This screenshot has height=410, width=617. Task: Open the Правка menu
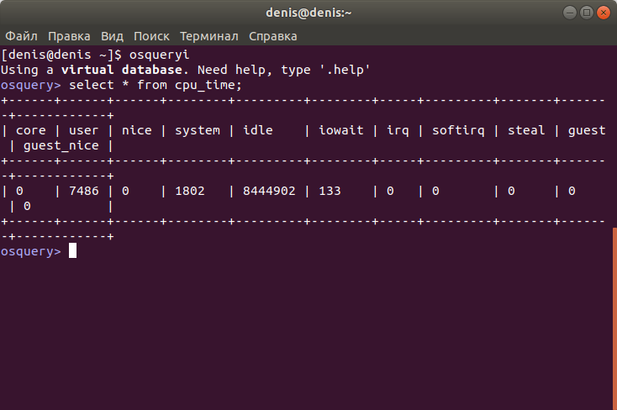point(69,36)
